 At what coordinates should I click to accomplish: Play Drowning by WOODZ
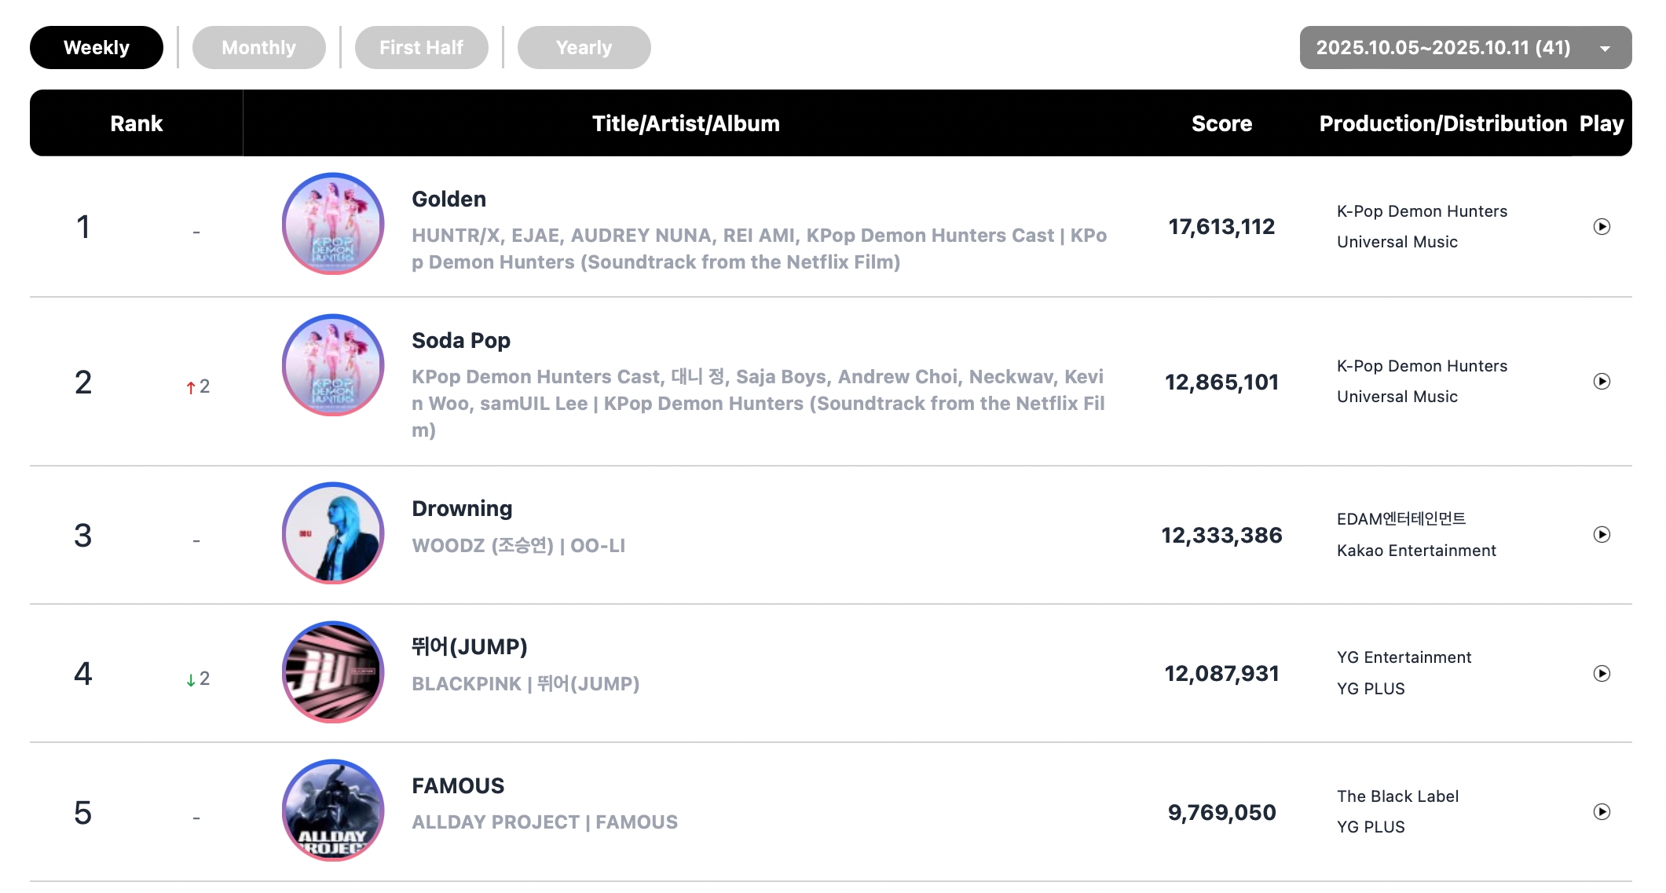1602,535
